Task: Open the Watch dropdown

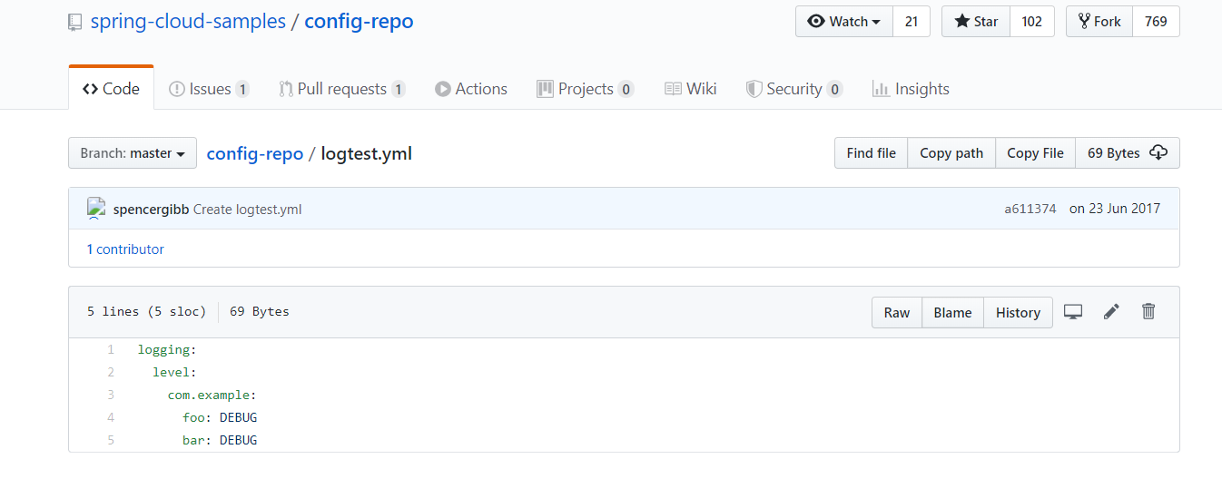Action: (844, 22)
